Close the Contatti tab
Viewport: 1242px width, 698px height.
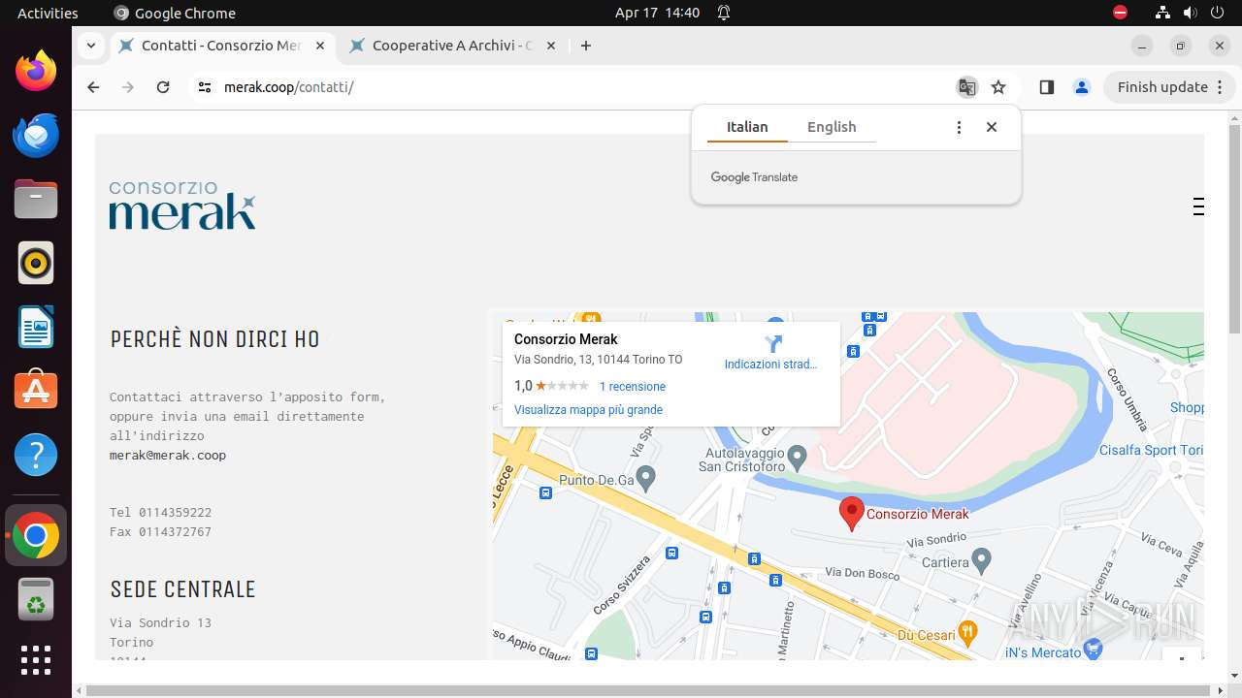tap(320, 46)
